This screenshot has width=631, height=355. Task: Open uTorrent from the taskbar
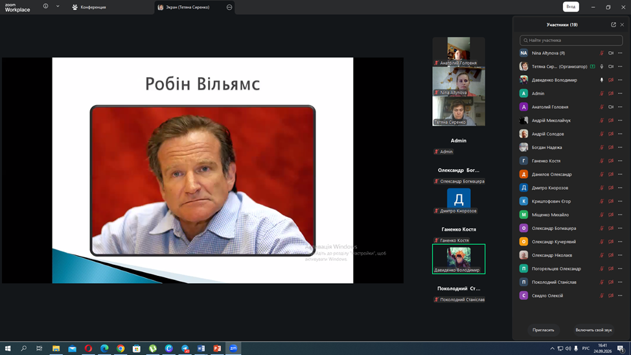(152, 348)
